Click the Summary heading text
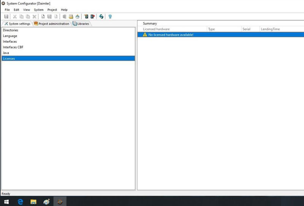The width and height of the screenshot is (304, 206). (x=150, y=23)
